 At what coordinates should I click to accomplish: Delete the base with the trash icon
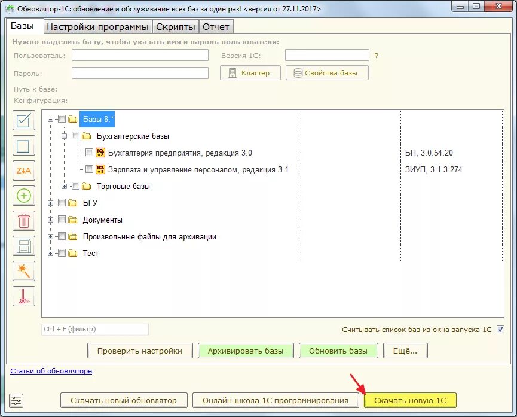[x=24, y=221]
